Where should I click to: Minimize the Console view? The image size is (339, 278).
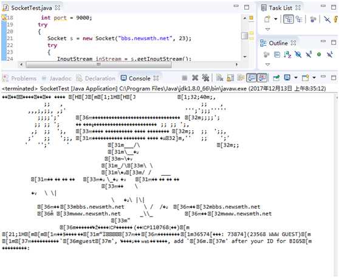click(323, 77)
